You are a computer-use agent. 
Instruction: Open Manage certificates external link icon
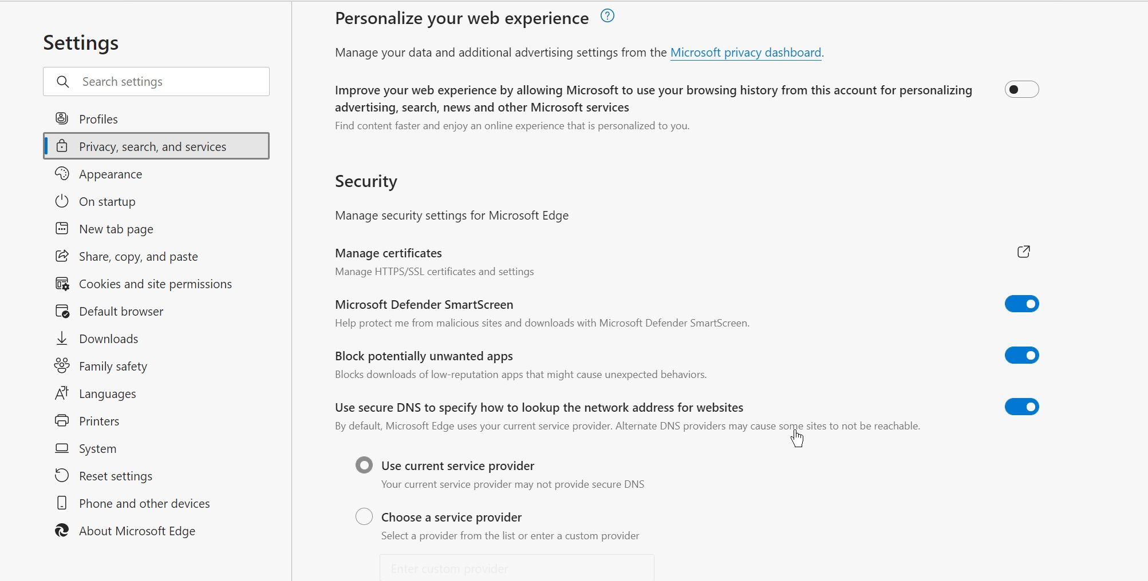[x=1023, y=252]
